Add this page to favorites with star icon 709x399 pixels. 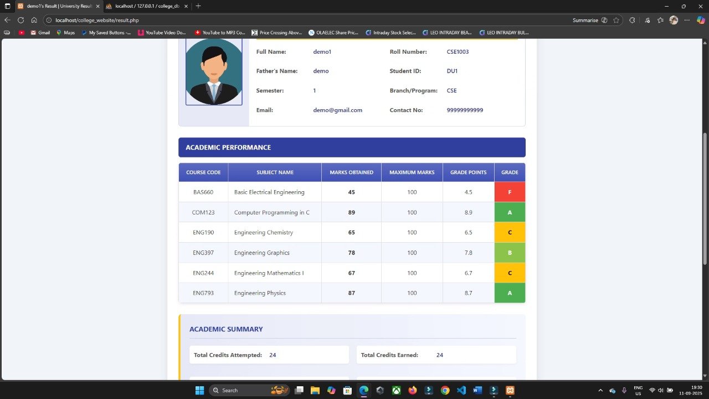tap(616, 20)
